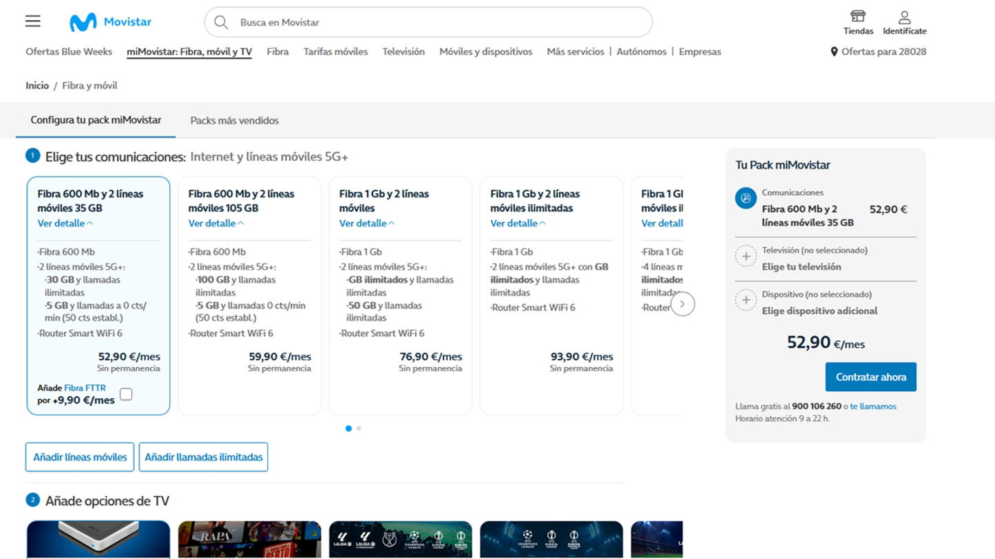Select the second carousel pagination dot
This screenshot has width=995, height=559.
(x=359, y=429)
